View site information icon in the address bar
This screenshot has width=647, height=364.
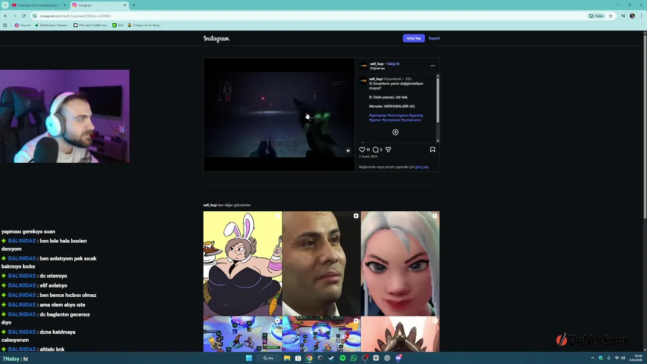35,16
